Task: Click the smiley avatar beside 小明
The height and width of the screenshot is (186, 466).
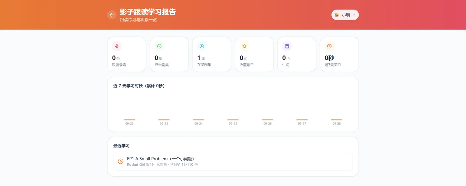Action: [x=337, y=15]
